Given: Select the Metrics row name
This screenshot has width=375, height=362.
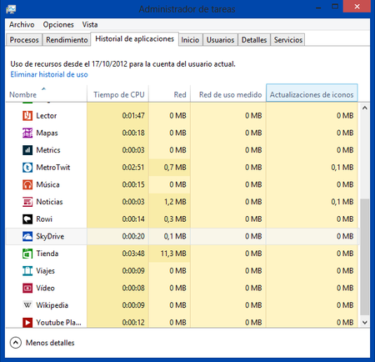Looking at the screenshot, I should pyautogui.click(x=48, y=150).
